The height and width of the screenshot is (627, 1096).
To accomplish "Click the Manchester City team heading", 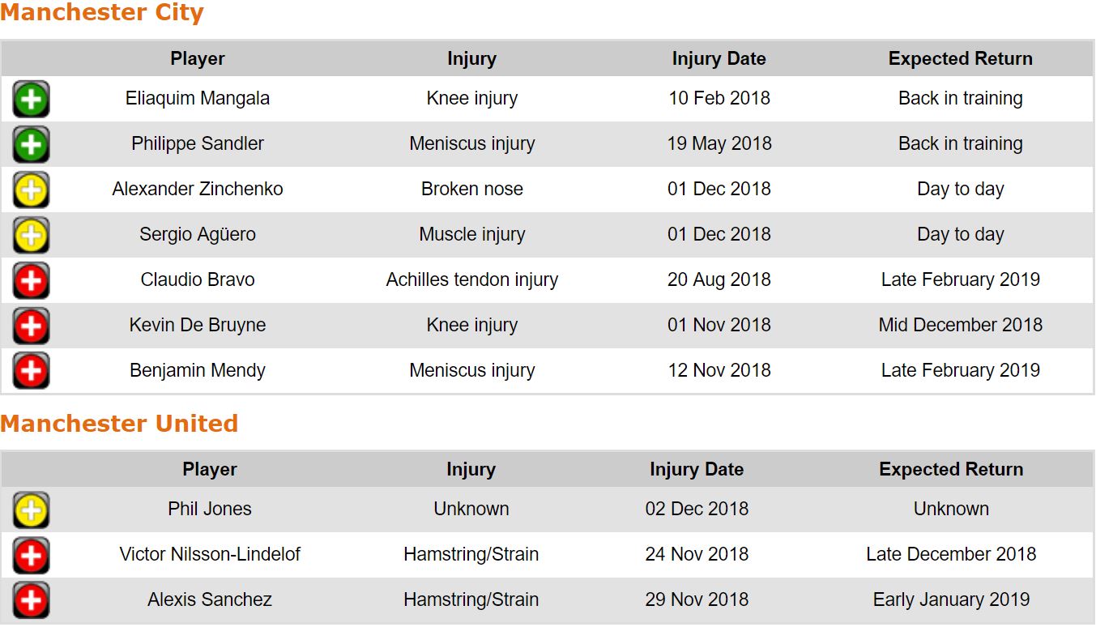I will tap(102, 13).
